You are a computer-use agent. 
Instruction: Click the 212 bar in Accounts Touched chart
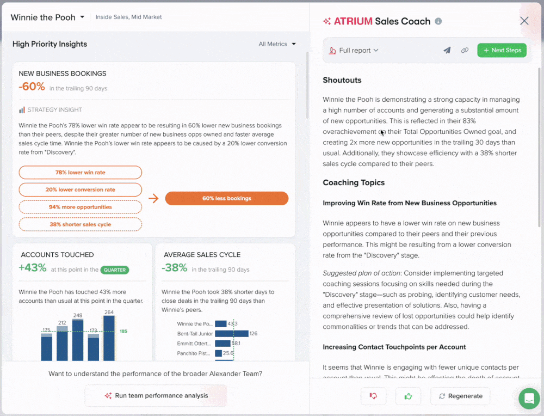[62, 344]
